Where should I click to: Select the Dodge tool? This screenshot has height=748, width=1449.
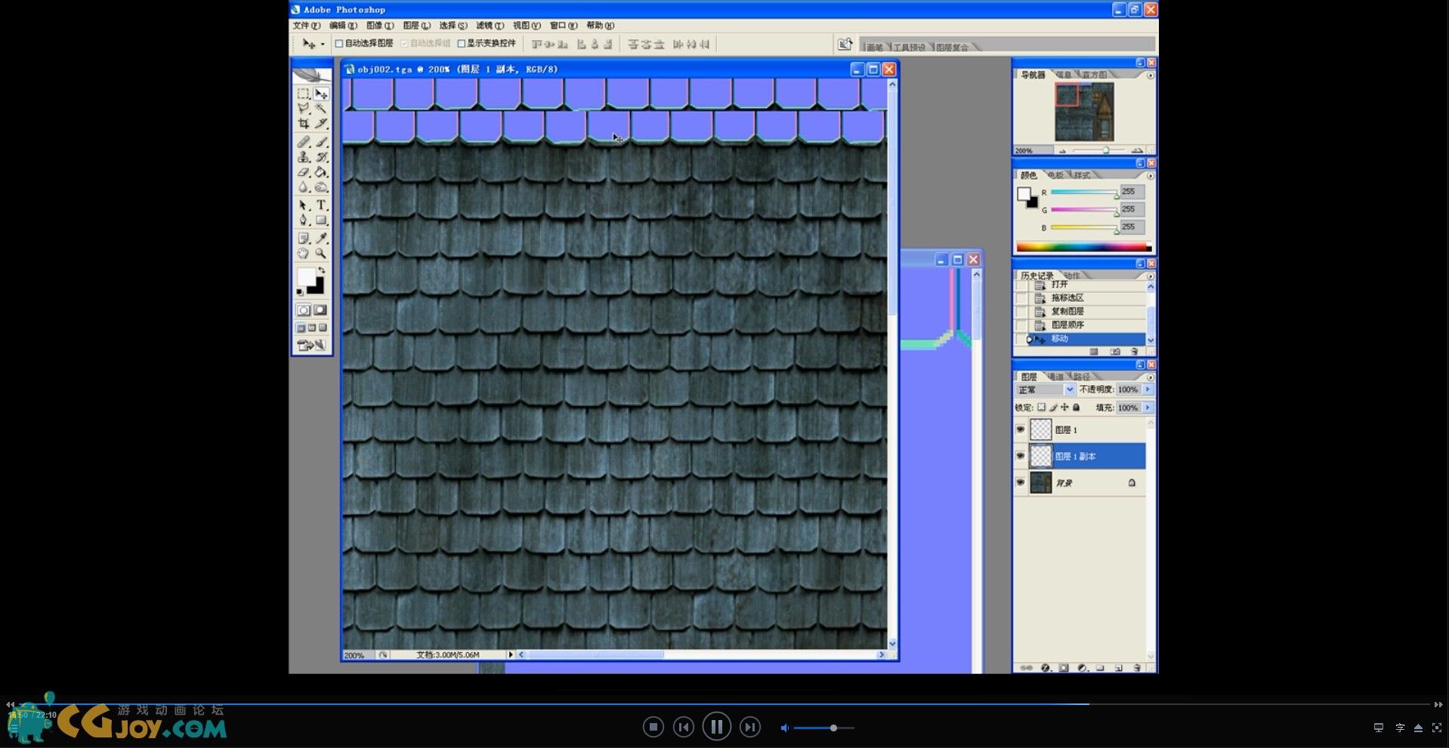(321, 187)
